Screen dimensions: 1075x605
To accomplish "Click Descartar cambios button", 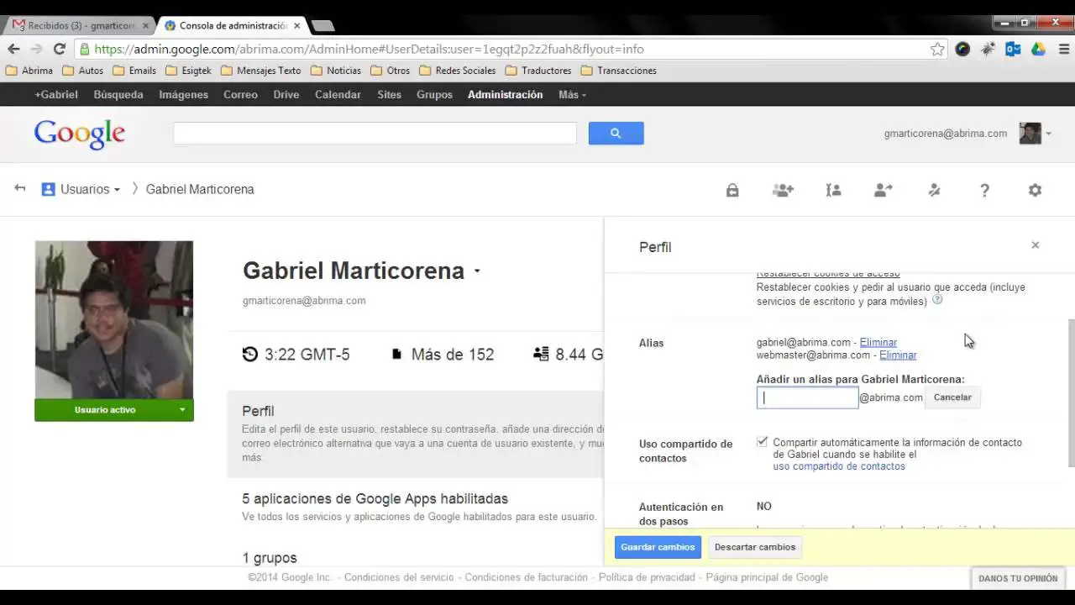I will (754, 547).
